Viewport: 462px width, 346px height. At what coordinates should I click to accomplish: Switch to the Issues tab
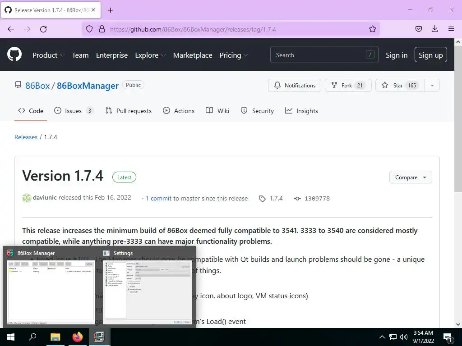(74, 111)
